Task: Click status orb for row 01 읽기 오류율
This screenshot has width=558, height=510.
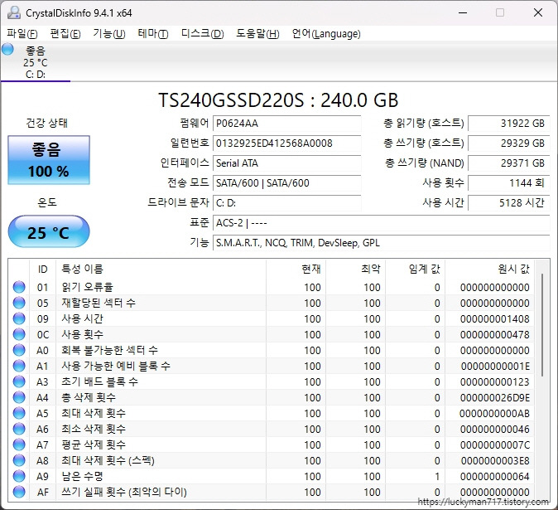Action: point(19,287)
